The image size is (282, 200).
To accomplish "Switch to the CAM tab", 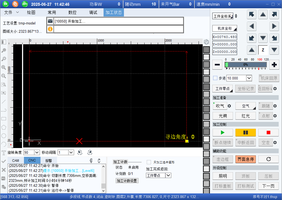I will [15, 160].
